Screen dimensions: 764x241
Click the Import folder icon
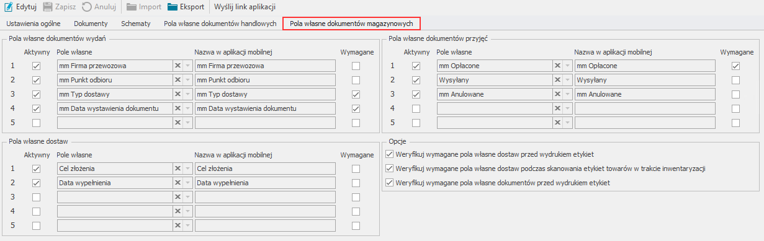point(132,7)
